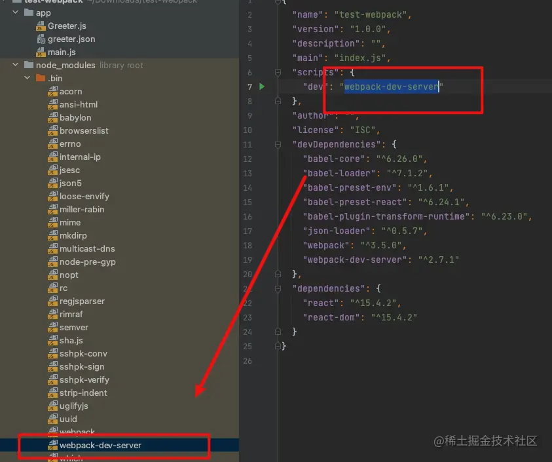Click the "^2.7.1" version on line 19
552x462 pixels.
click(x=439, y=260)
